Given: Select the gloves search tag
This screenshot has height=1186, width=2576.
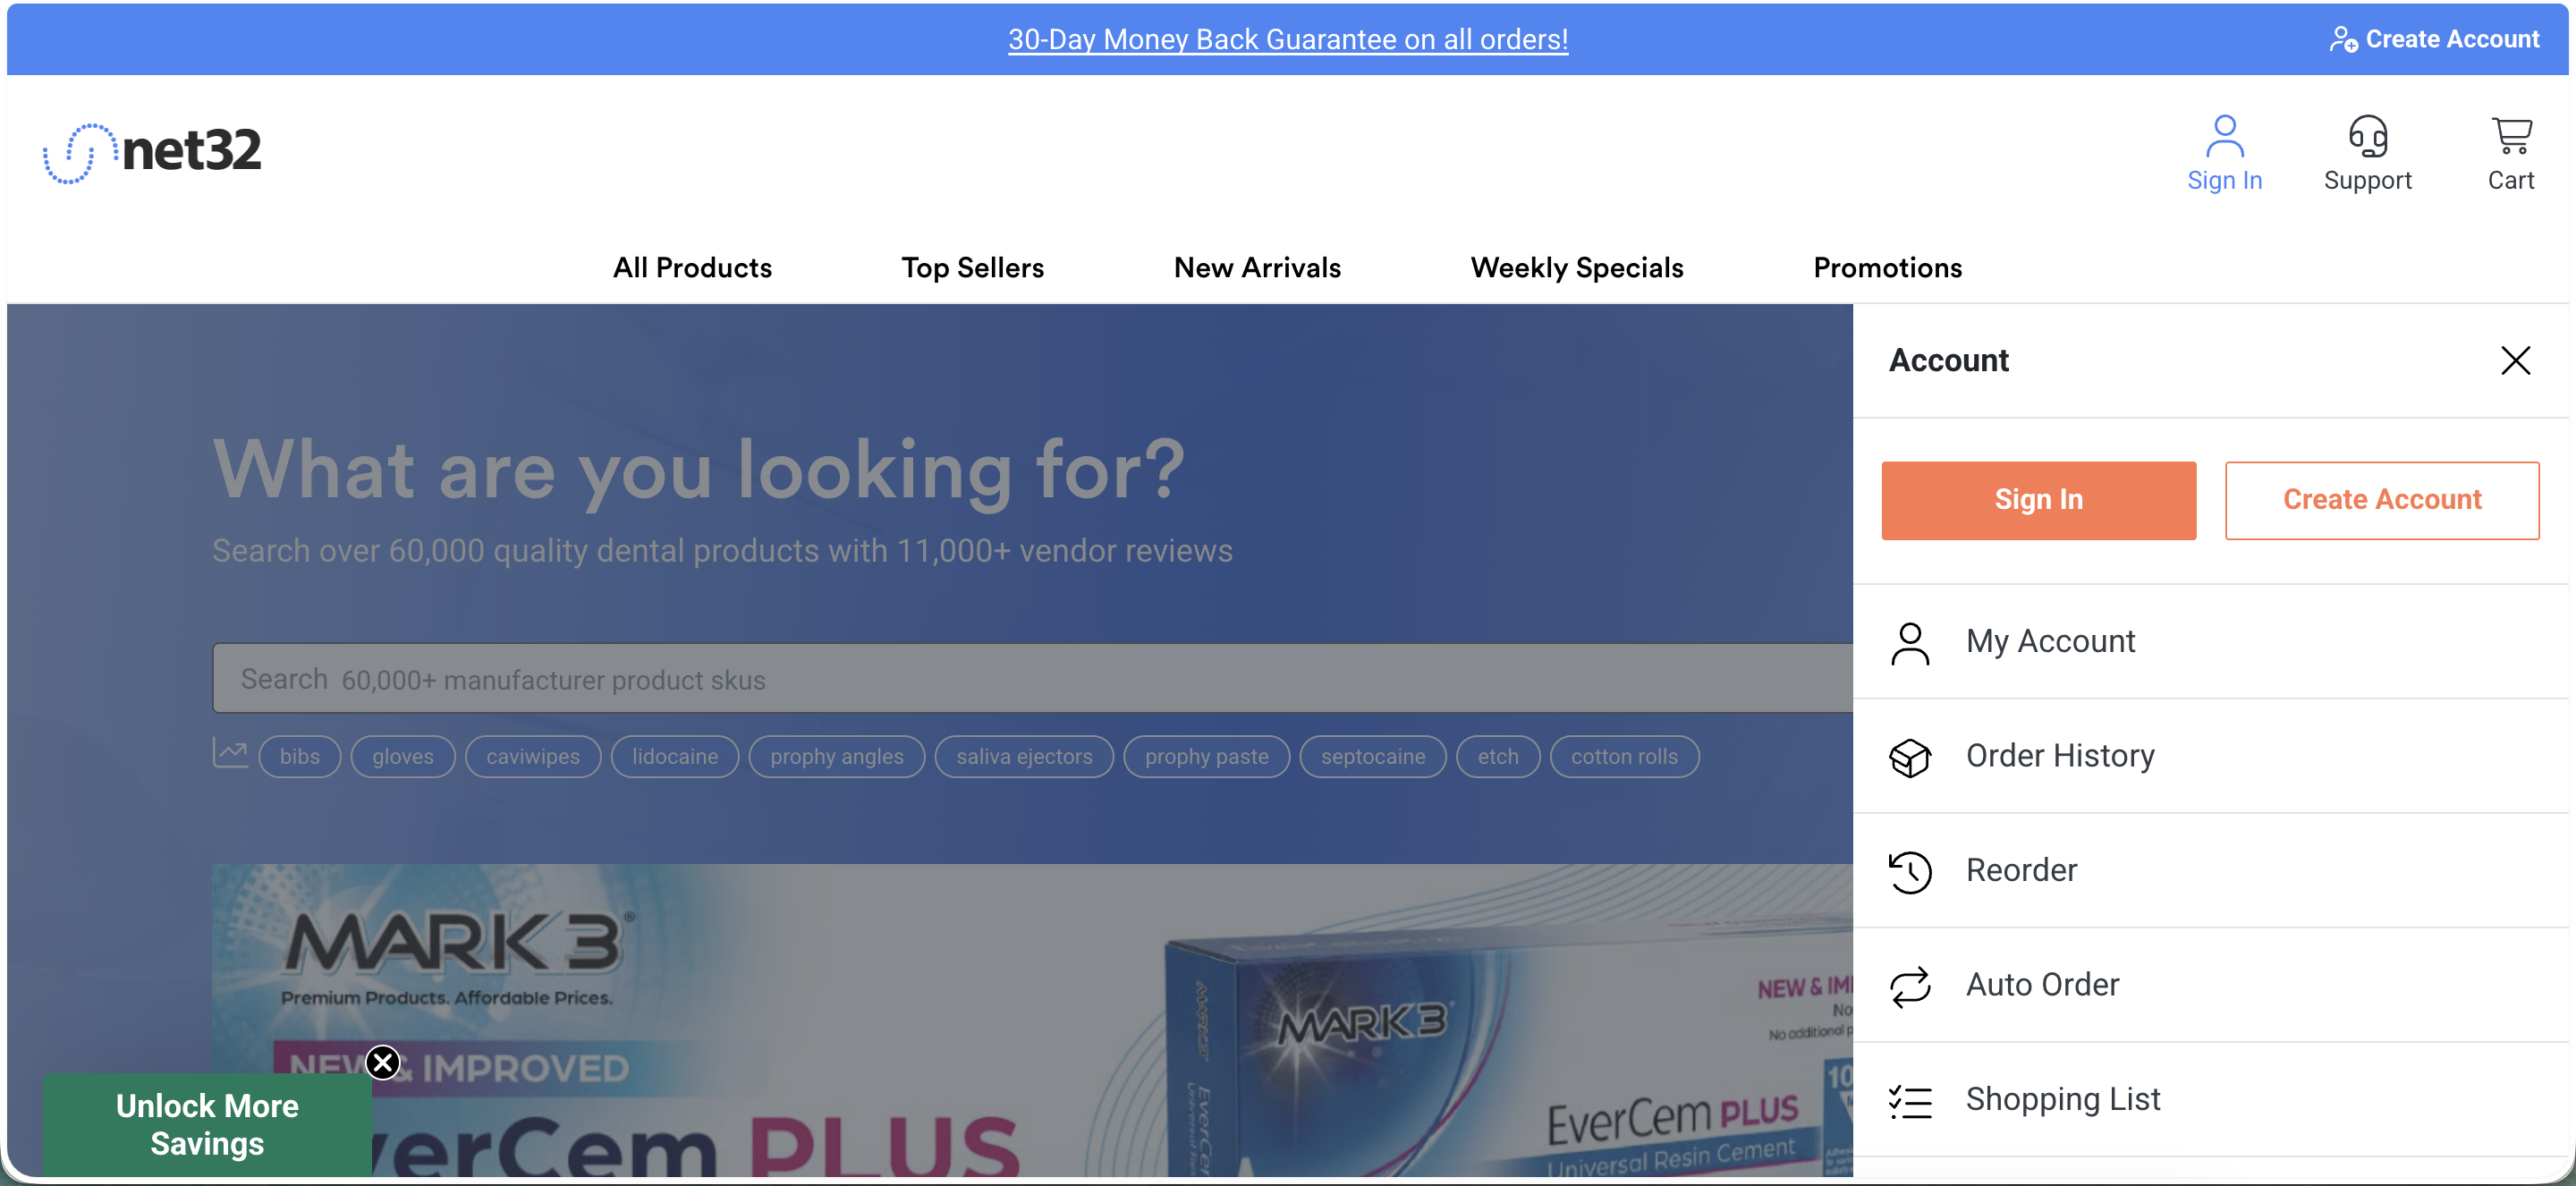Looking at the screenshot, I should coord(403,757).
